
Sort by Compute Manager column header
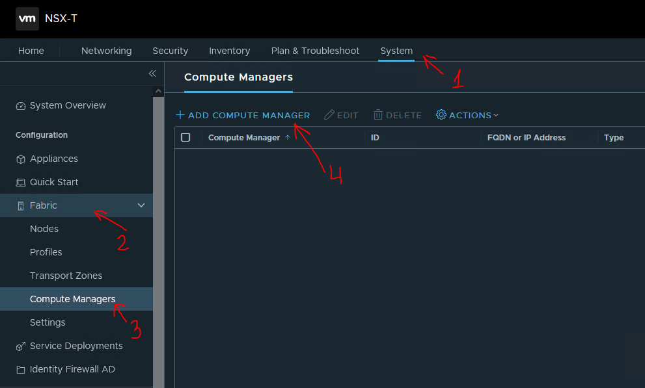coord(244,138)
